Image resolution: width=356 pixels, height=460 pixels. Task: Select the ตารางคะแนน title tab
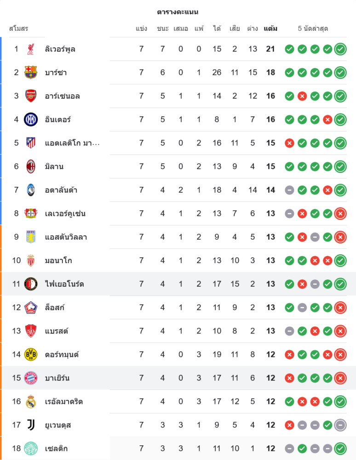(x=178, y=12)
